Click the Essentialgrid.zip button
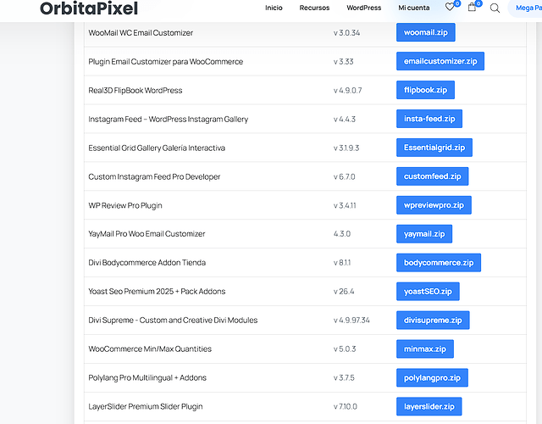The height and width of the screenshot is (424, 542). pos(434,148)
